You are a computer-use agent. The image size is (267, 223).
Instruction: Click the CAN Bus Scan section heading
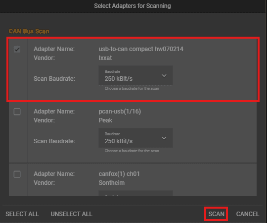click(29, 31)
